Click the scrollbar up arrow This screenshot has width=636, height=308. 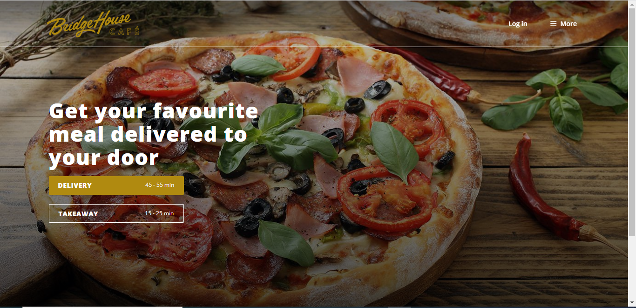(632, 4)
